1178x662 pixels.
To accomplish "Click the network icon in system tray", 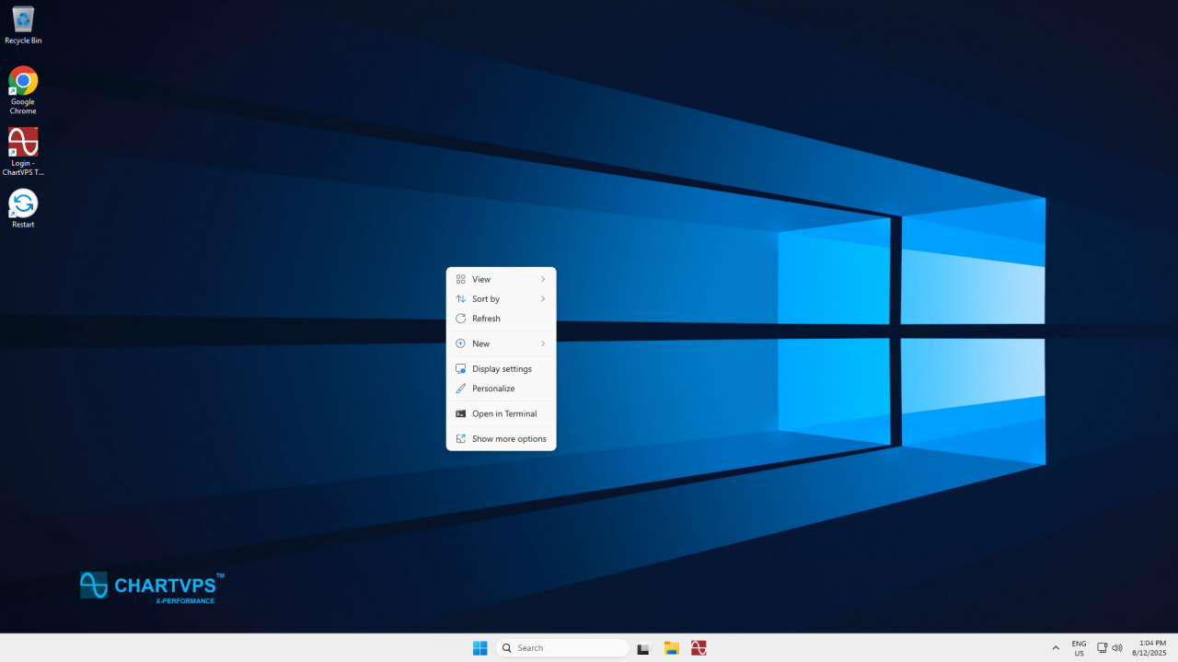I will tap(1102, 648).
